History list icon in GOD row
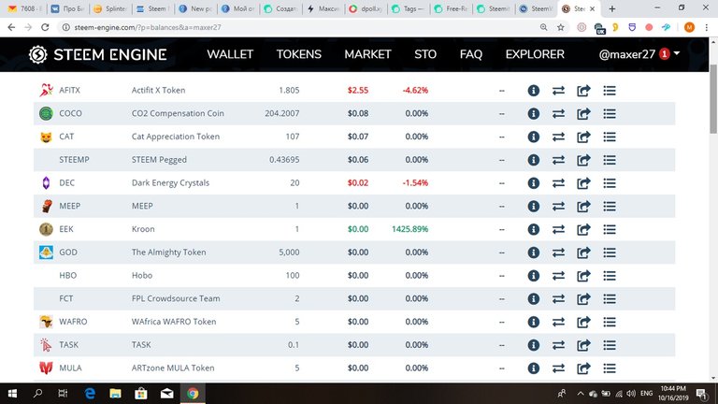Screen dimensions: 718x404 (x=610, y=252)
